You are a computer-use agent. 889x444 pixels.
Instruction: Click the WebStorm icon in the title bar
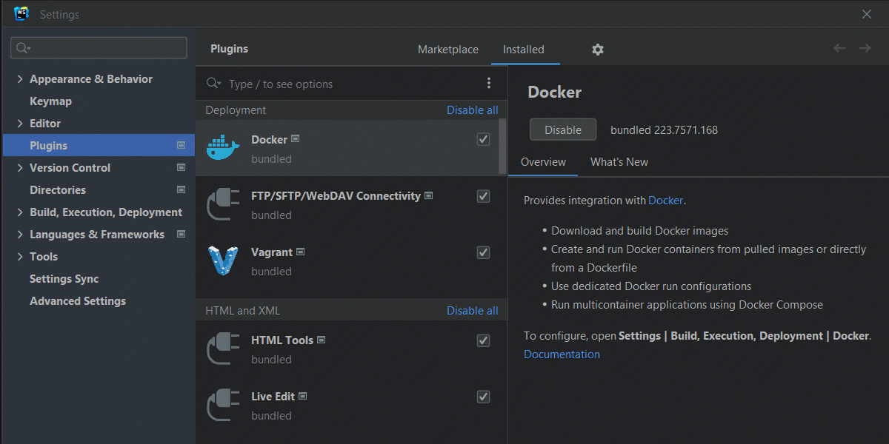[x=19, y=13]
